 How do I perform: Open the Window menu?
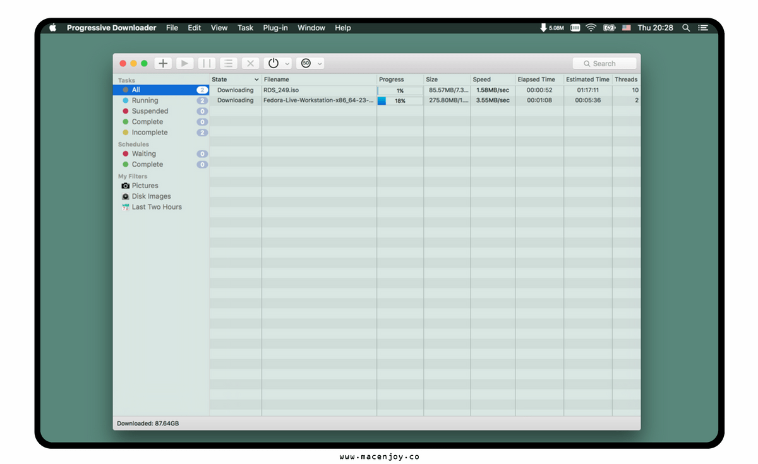[311, 28]
